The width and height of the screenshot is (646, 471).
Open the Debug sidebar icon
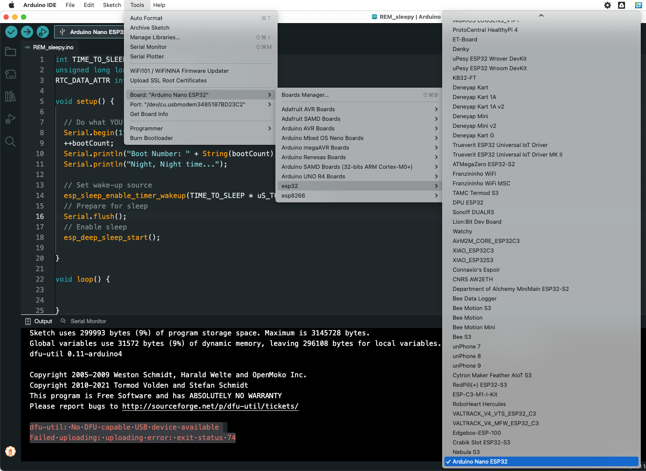pyautogui.click(x=10, y=119)
